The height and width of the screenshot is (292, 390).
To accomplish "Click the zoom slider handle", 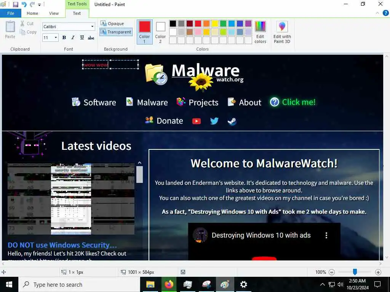I will (355, 272).
